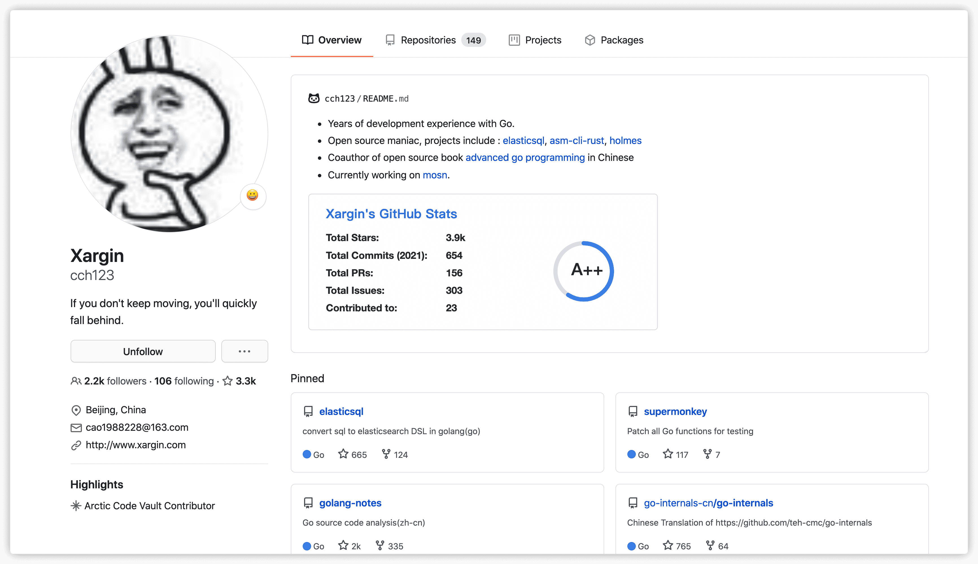This screenshot has width=978, height=564.
Task: Click the go-internals fork icon
Action: tap(710, 545)
